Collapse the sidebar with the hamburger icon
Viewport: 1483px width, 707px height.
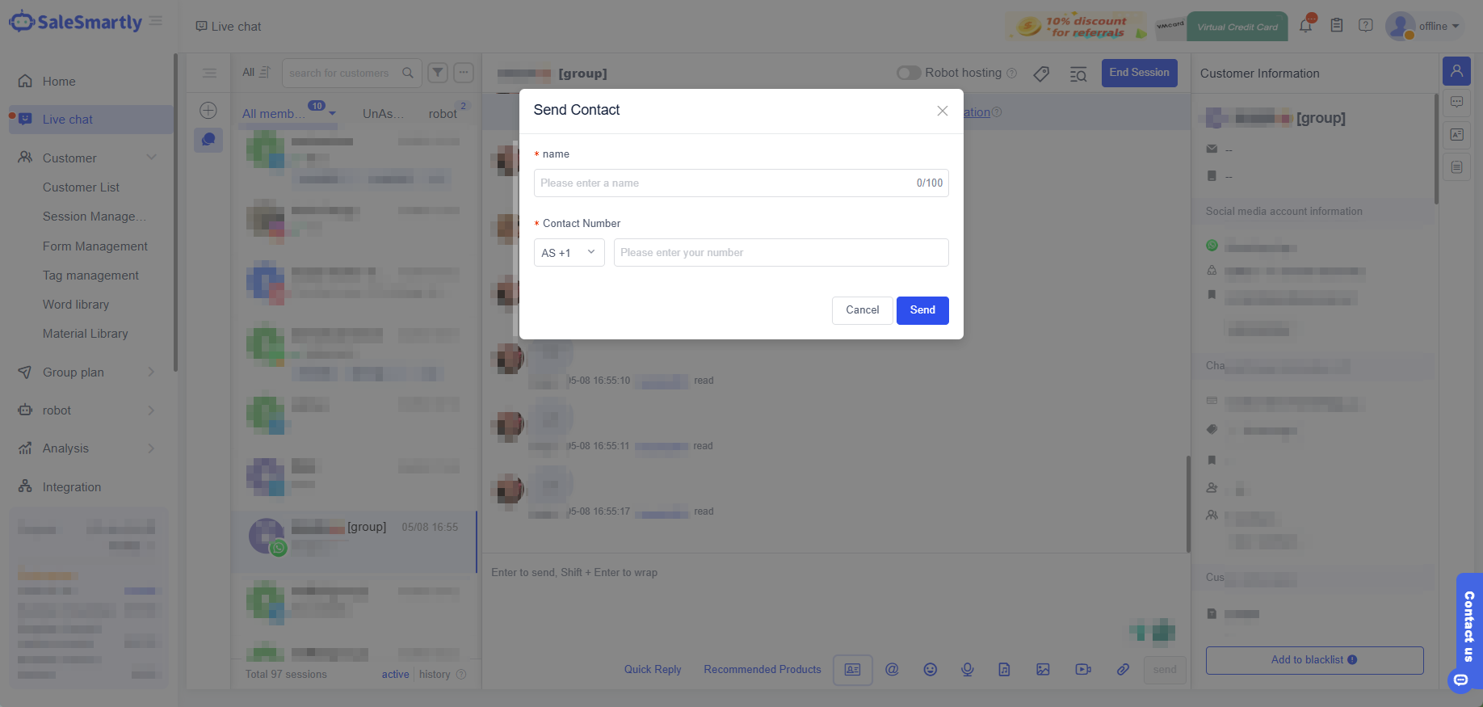click(156, 21)
